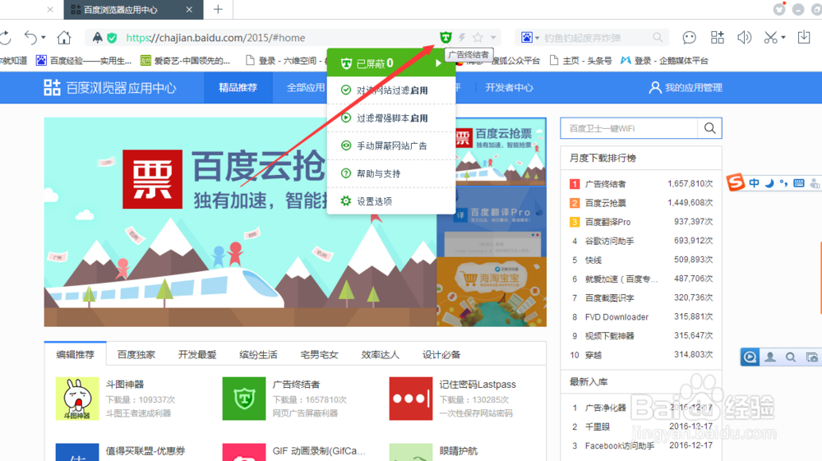Switch to 全部应用 nav tab
Screen dimensions: 822x461
pos(306,87)
